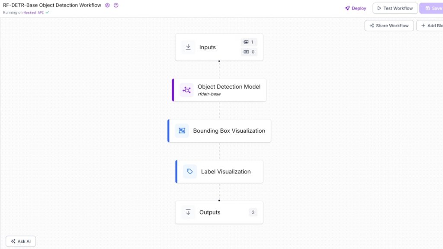Open the Share Workflow dialog
Viewport: 443px width, 249px height.
pyautogui.click(x=388, y=26)
